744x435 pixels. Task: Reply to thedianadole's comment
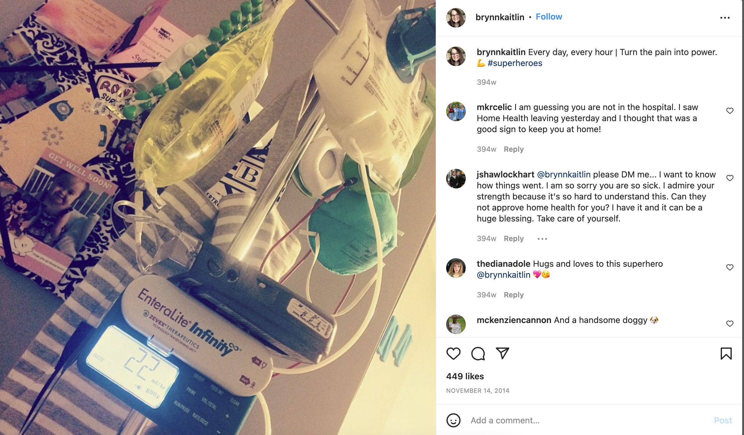[514, 295]
